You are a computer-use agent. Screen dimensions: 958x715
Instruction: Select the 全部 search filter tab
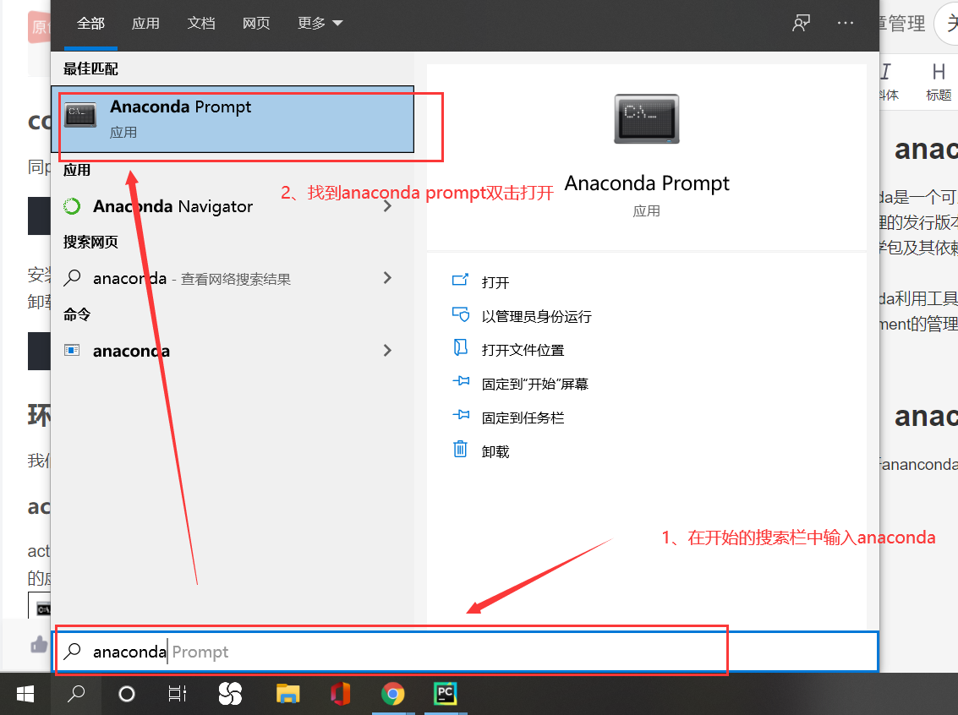coord(90,23)
